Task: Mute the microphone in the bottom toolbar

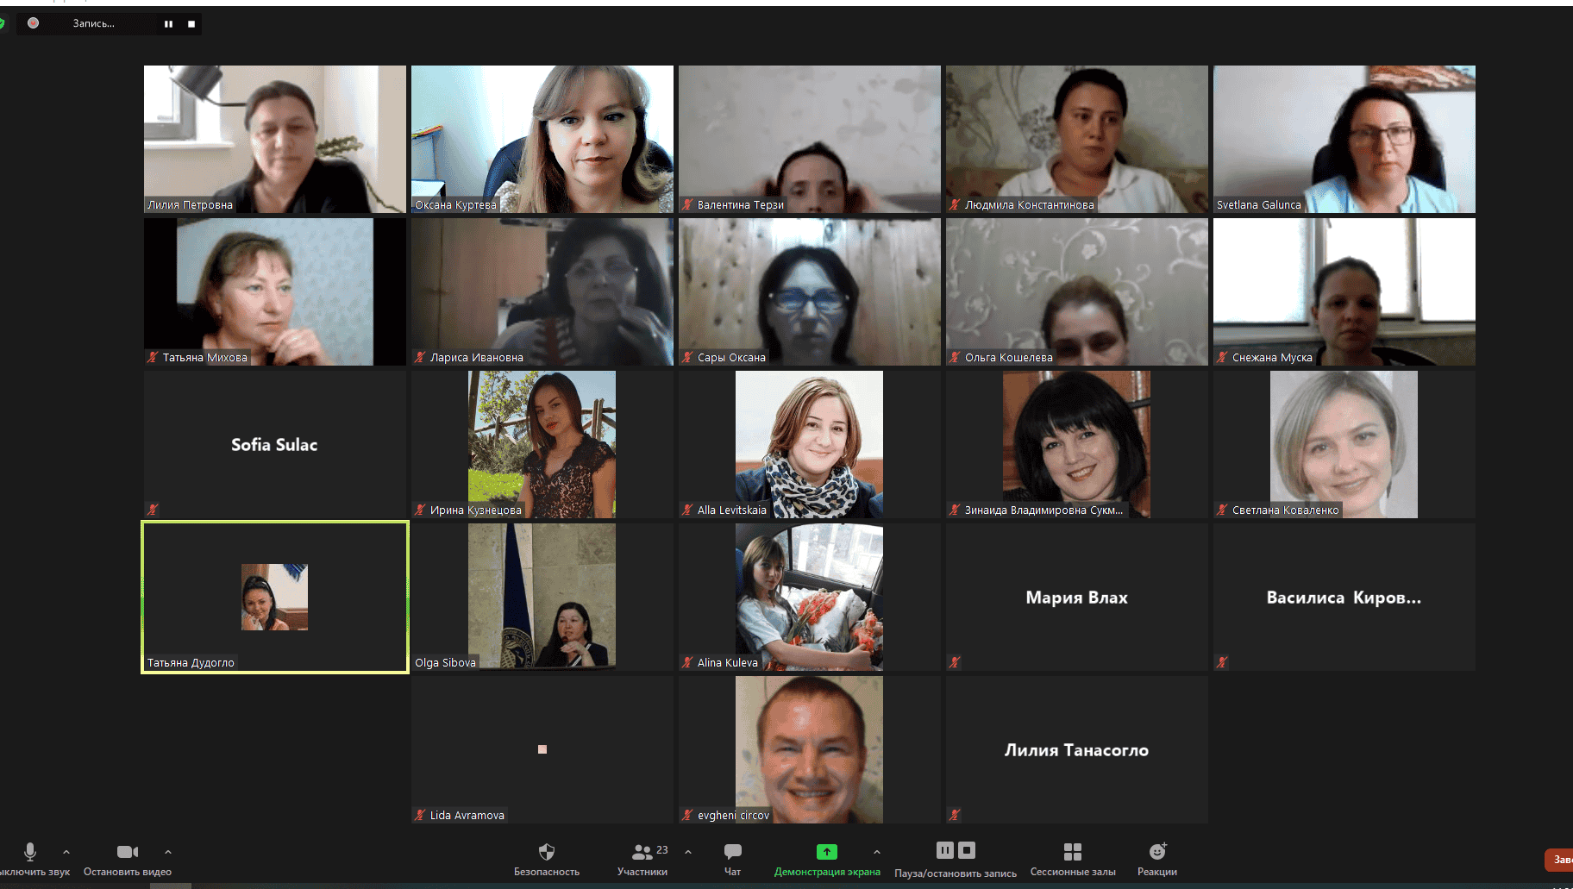Action: click(x=30, y=852)
